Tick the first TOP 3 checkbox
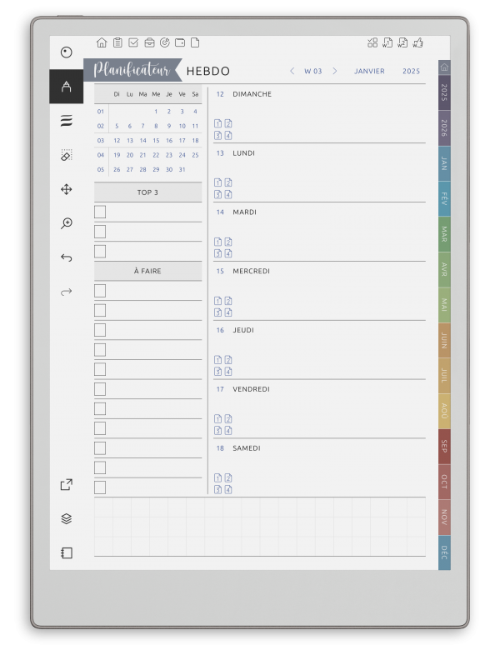Viewport: 500px width, 645px height. coord(100,212)
